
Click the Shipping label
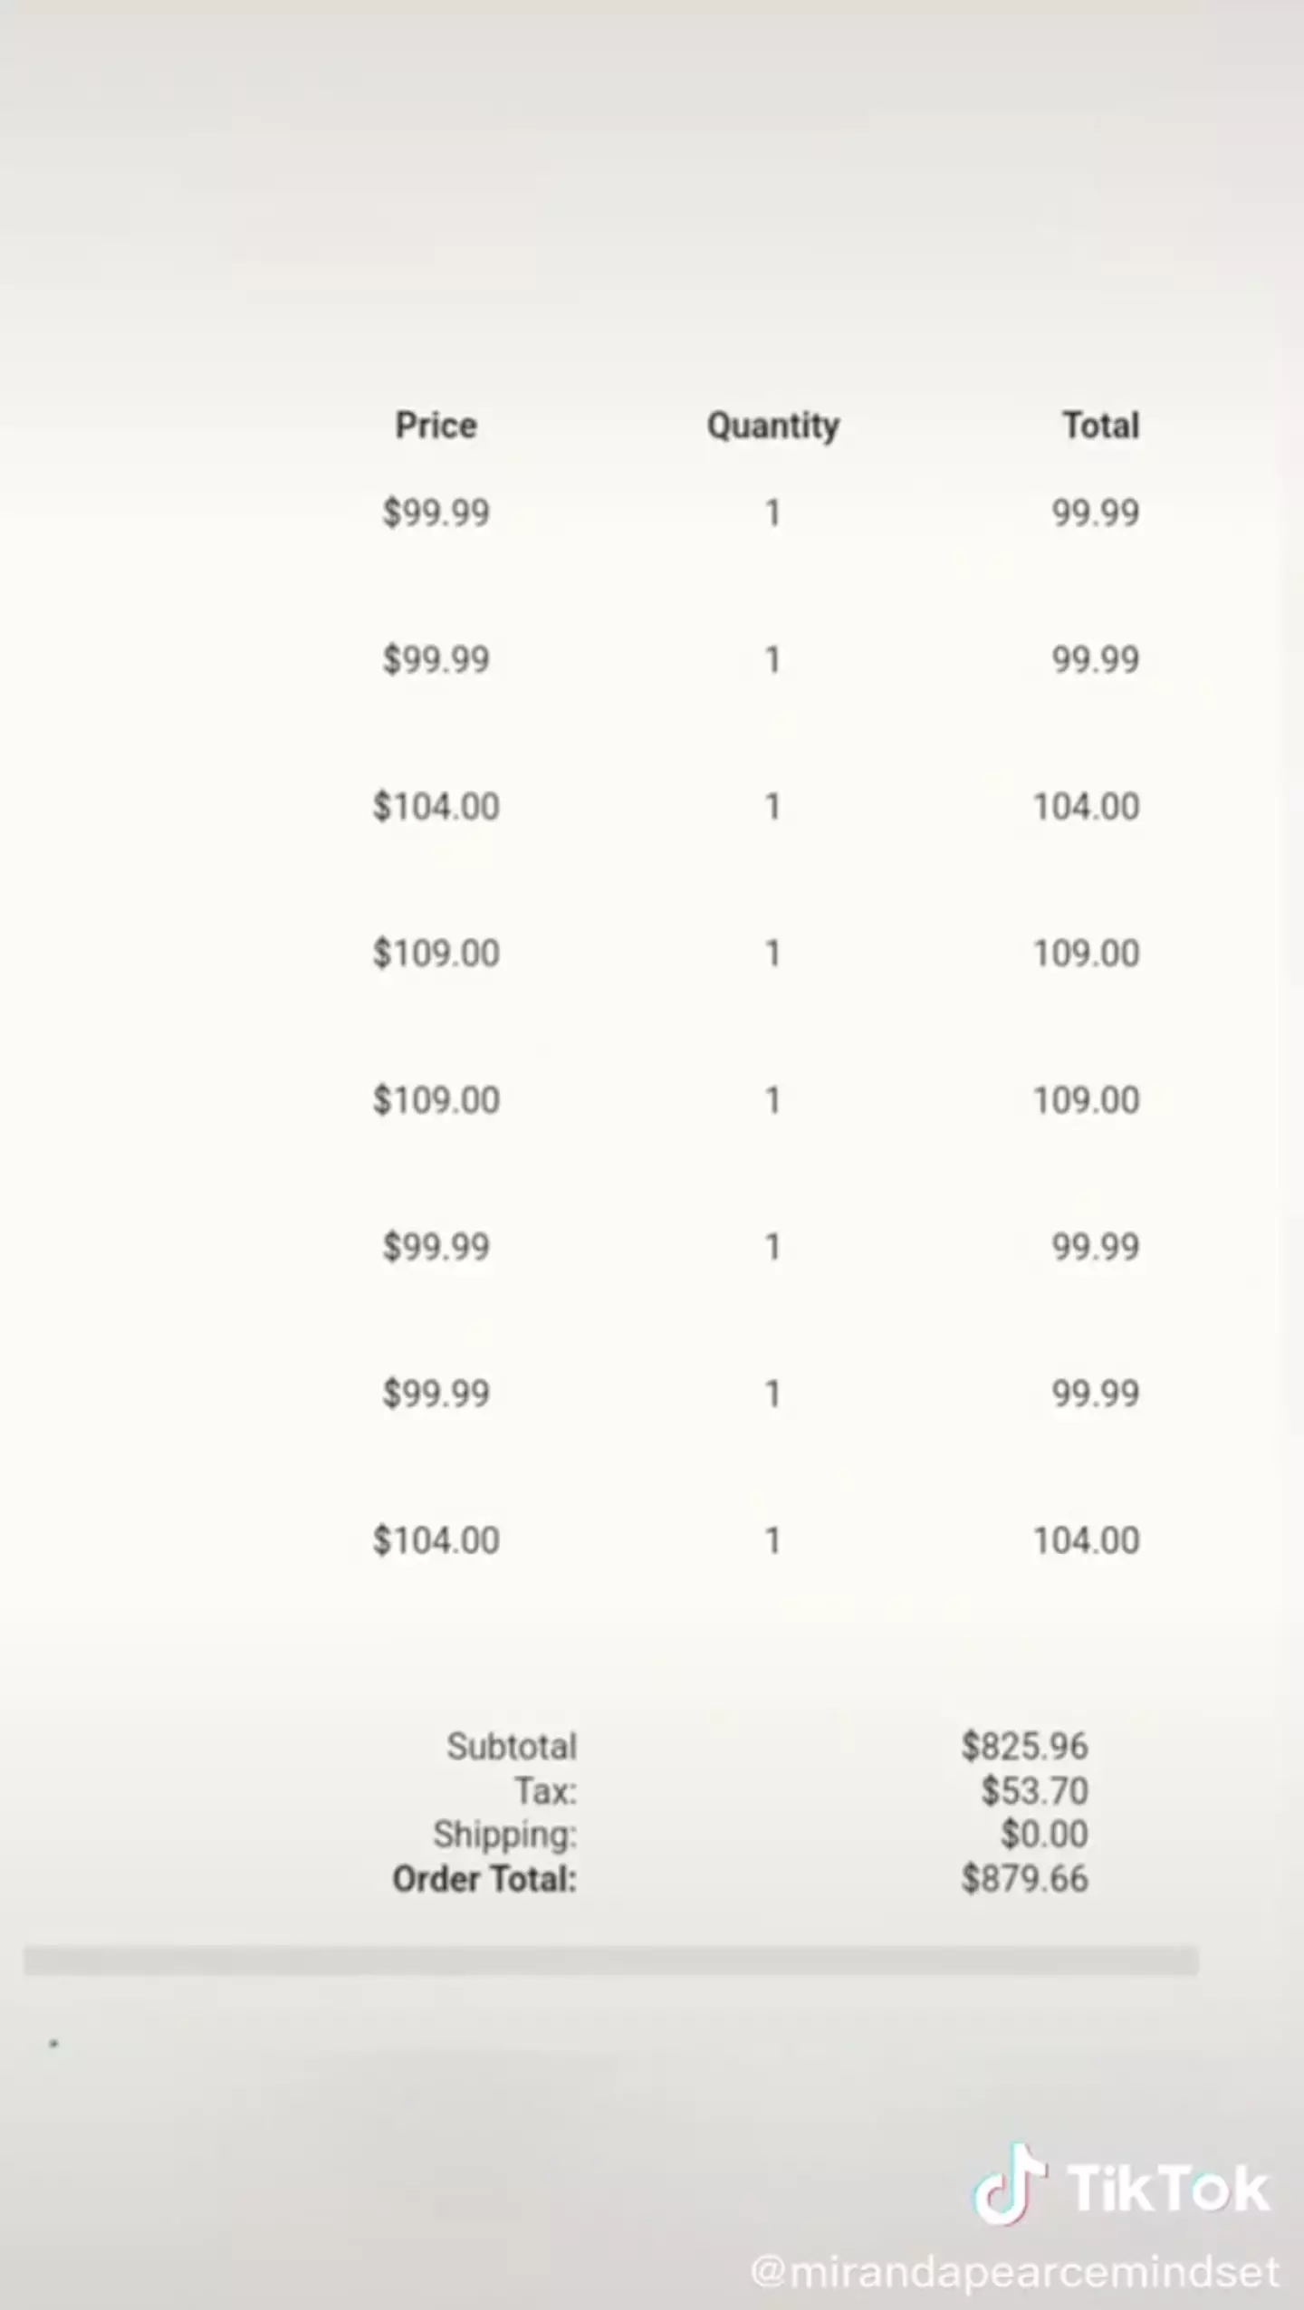[504, 1835]
